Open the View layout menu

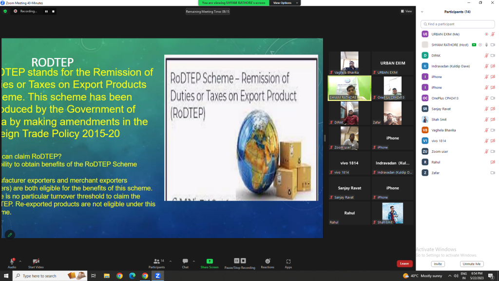click(406, 11)
